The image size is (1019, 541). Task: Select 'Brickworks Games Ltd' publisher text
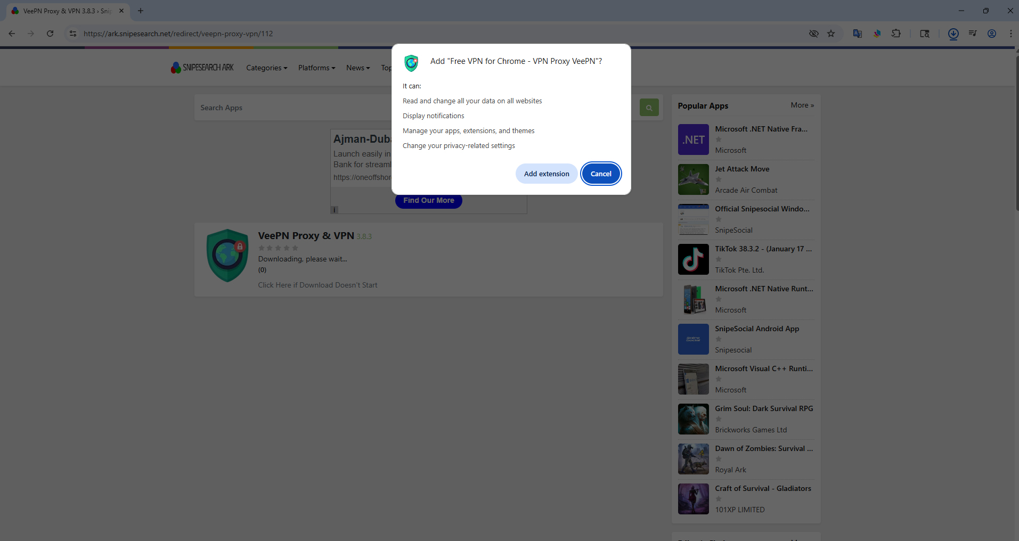tap(751, 430)
